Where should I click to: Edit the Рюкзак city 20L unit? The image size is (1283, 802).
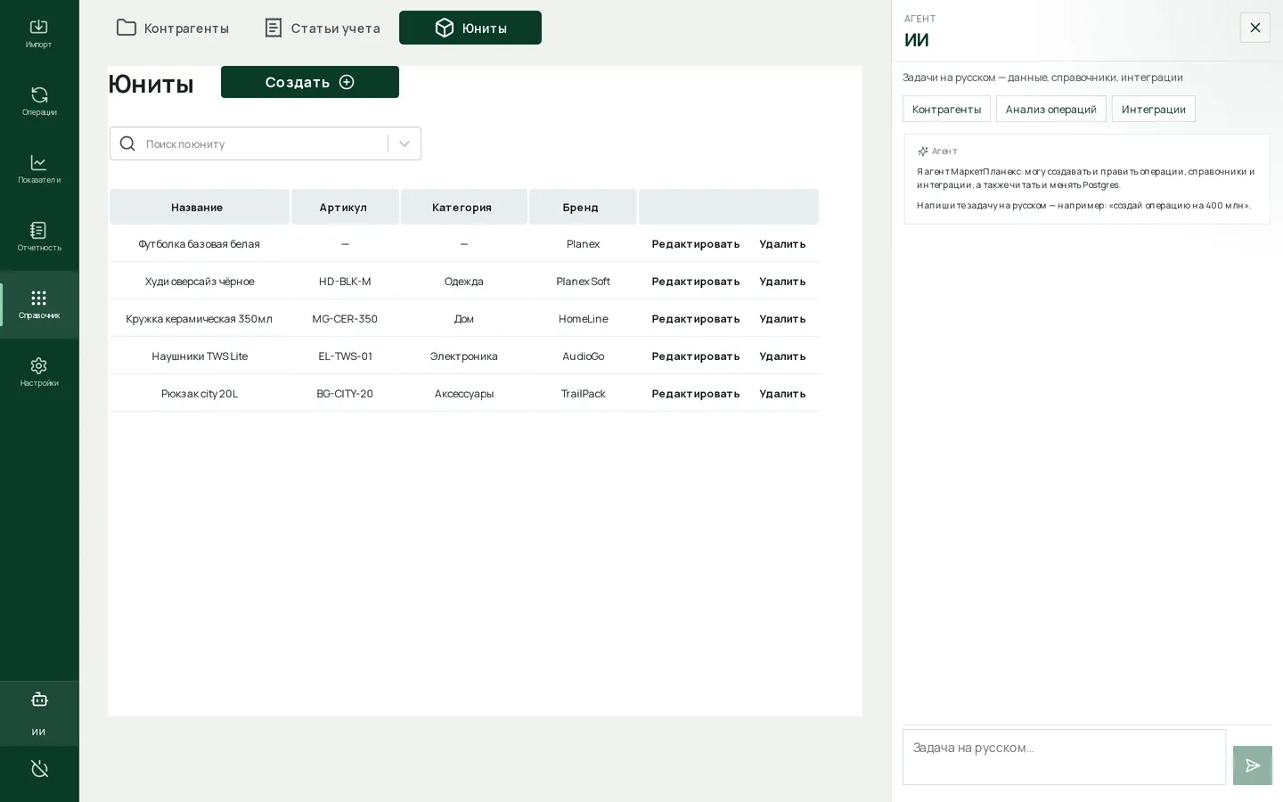point(695,394)
